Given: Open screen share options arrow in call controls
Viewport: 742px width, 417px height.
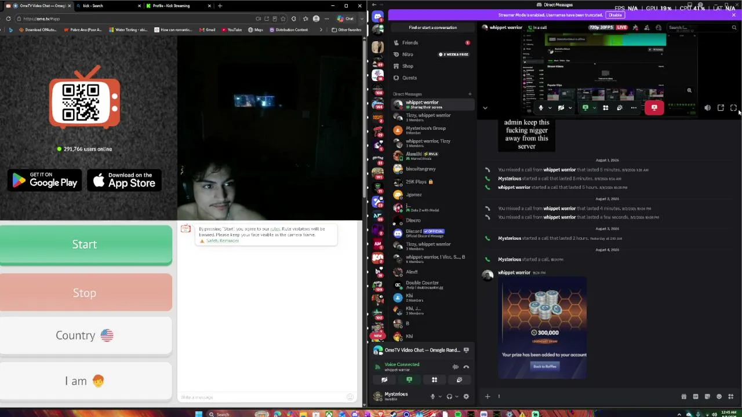Looking at the screenshot, I should tap(594, 108).
